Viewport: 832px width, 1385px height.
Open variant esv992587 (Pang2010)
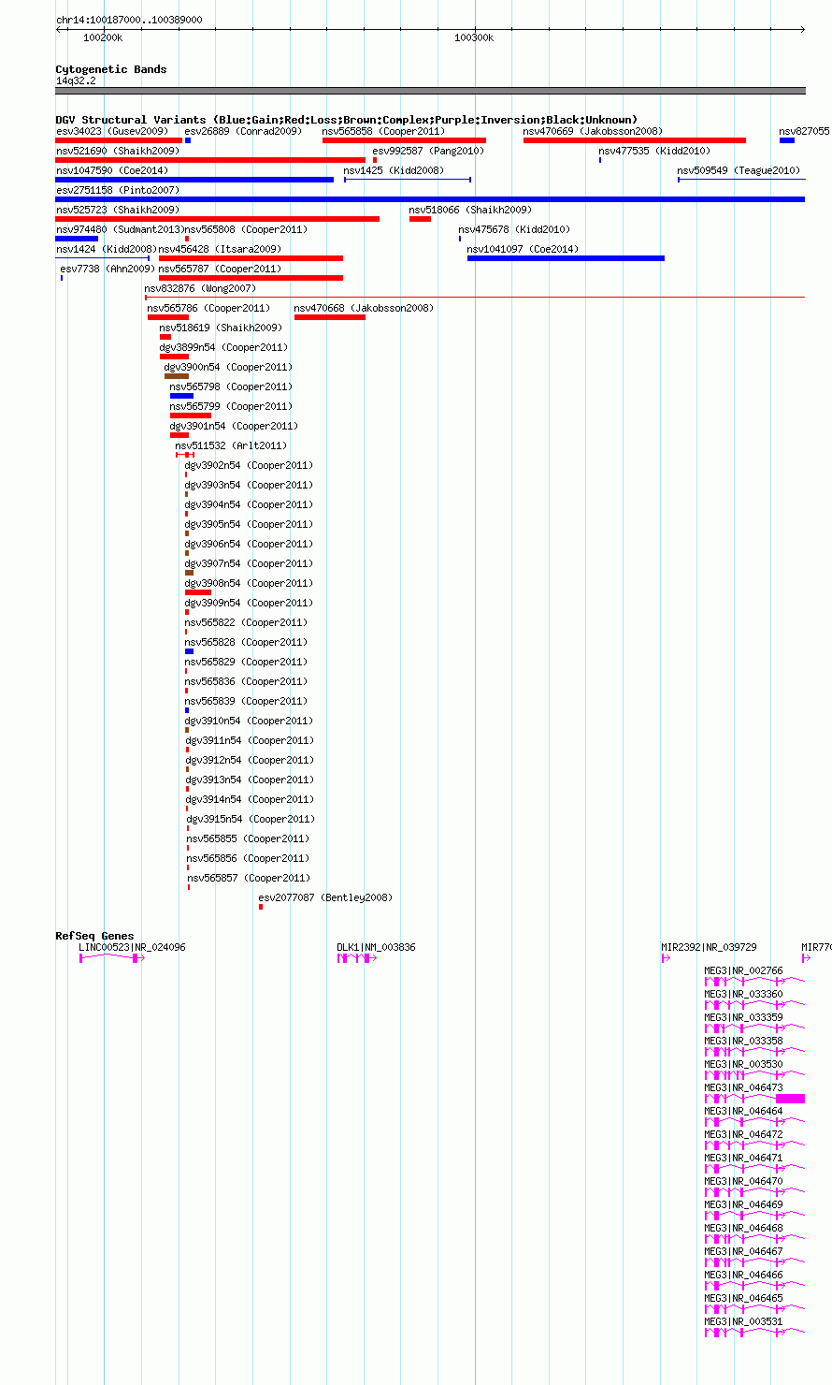click(427, 151)
